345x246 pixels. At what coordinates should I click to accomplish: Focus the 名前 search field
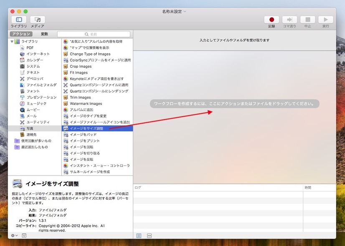click(x=94, y=34)
